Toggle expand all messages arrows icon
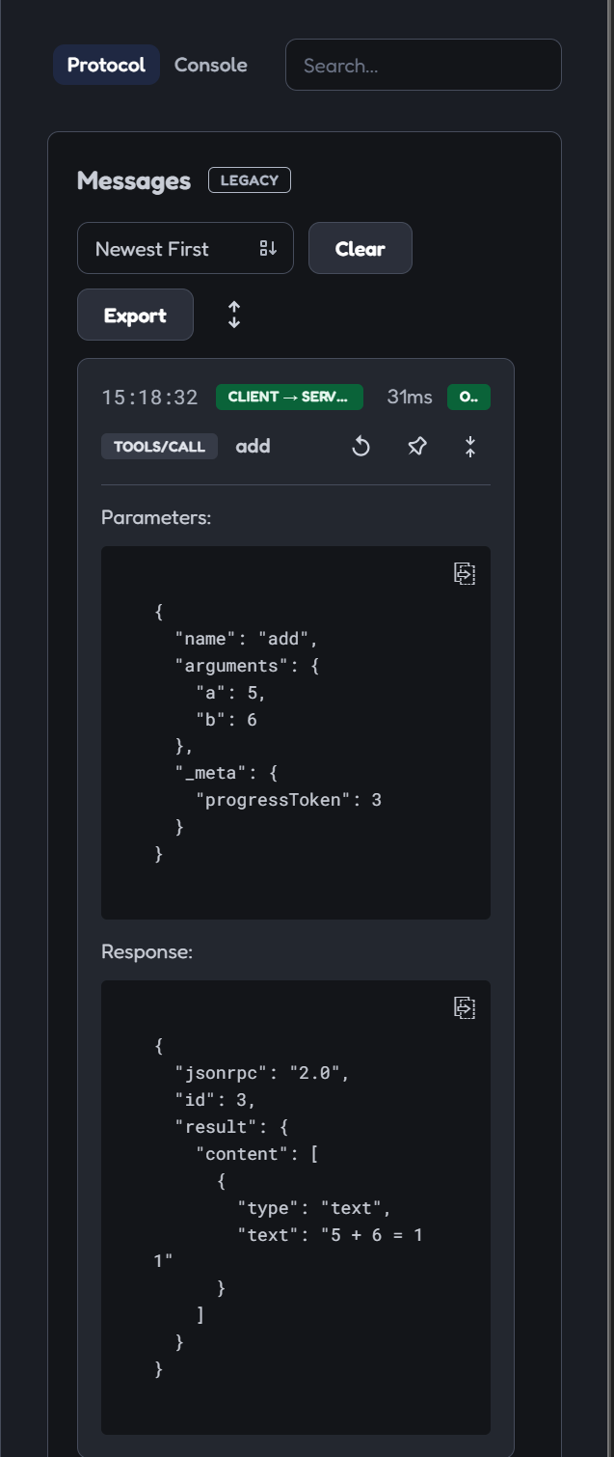 coord(234,315)
